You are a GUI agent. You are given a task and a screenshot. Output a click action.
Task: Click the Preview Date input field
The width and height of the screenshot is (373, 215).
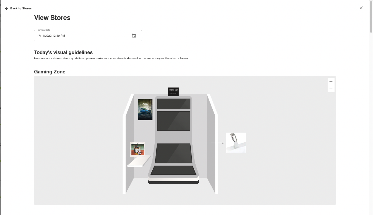(x=88, y=36)
